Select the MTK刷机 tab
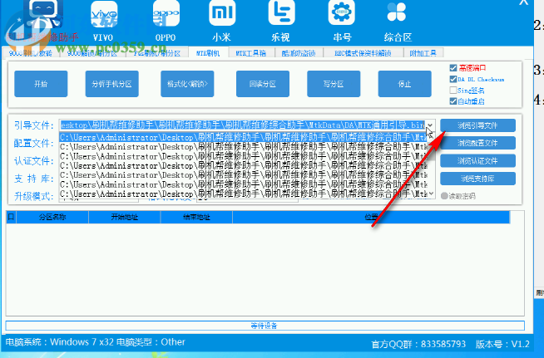544x358 pixels. (208, 53)
